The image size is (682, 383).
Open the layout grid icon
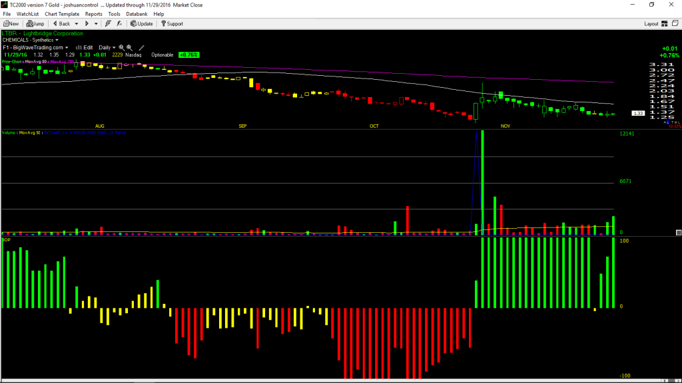[x=665, y=24]
